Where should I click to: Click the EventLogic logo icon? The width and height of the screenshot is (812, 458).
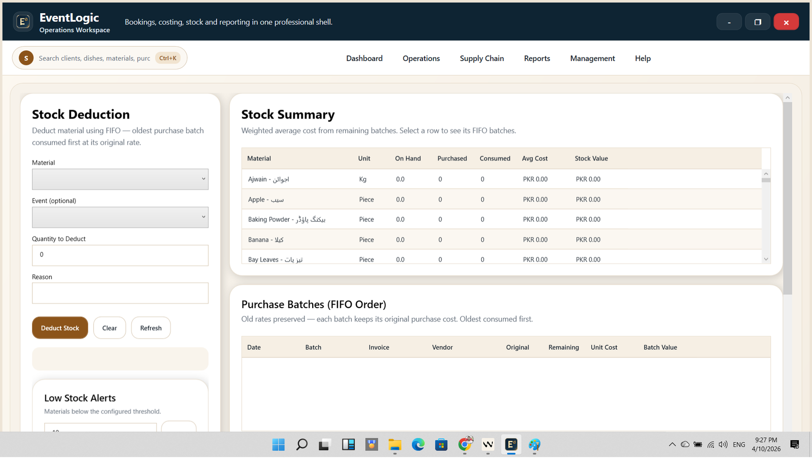click(23, 21)
